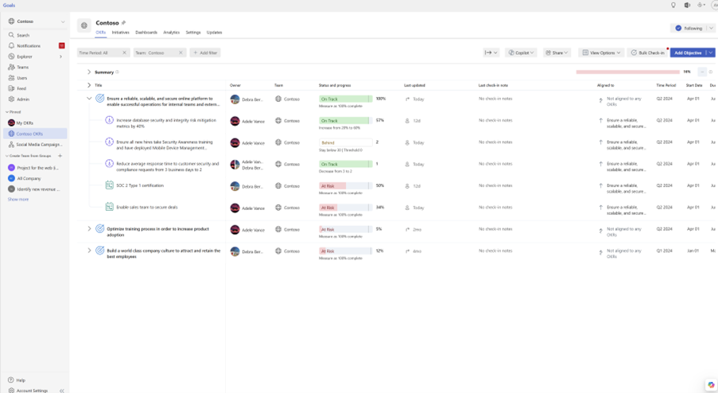Remove the Time Period: All filter
This screenshot has width=718, height=393.
click(124, 53)
